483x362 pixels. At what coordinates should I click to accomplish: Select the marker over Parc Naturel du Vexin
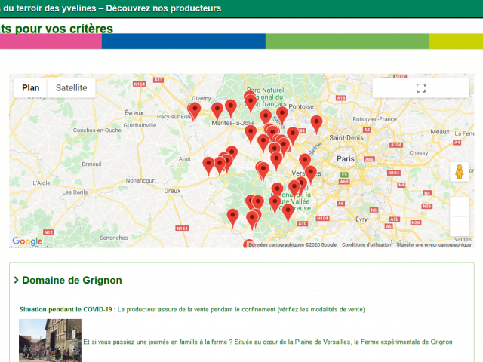pyautogui.click(x=251, y=103)
